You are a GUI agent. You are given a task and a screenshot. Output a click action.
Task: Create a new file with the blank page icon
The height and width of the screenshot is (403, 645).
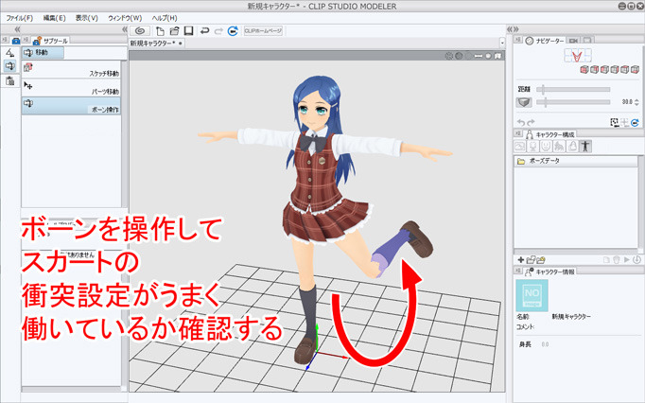(160, 31)
